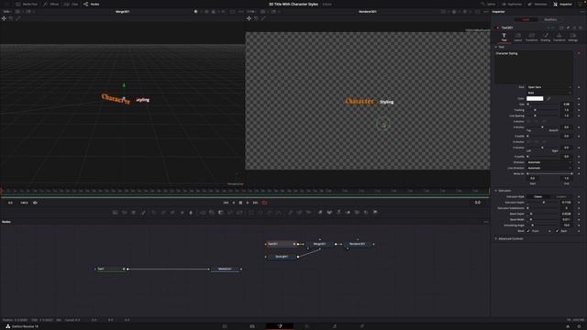The image size is (587, 330).
Task: Enable Bevel Front checkbox
Action: point(528,231)
